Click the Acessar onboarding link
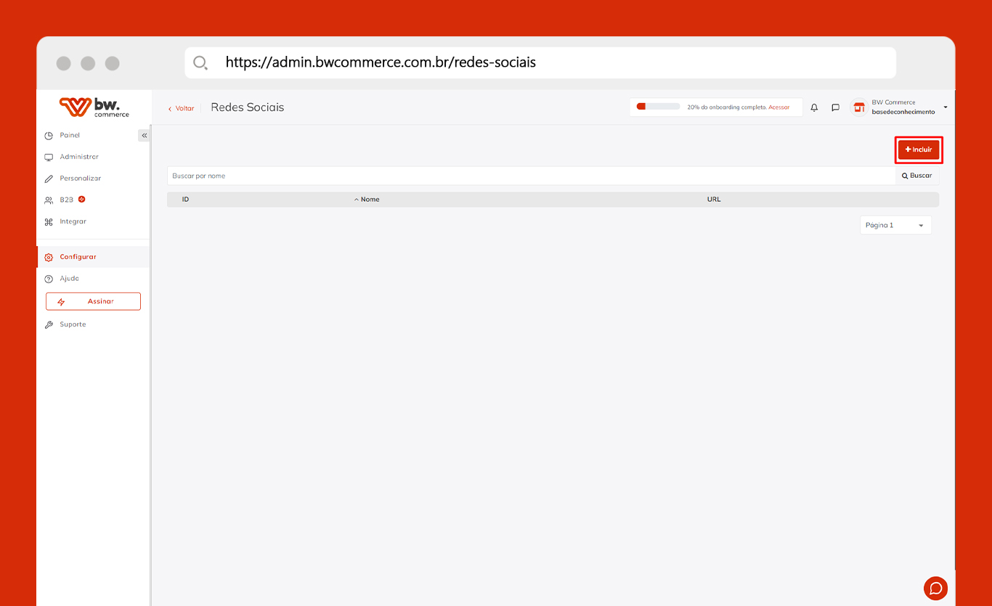 pos(778,107)
